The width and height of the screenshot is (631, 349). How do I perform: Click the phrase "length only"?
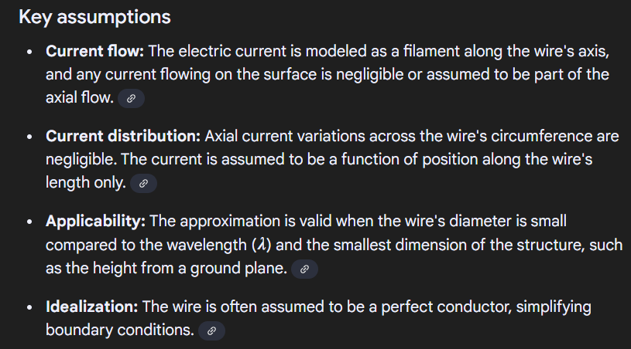click(85, 183)
